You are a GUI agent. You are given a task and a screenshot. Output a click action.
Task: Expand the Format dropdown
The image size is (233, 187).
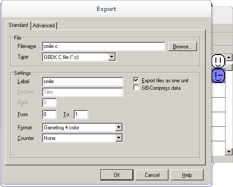point(119,127)
